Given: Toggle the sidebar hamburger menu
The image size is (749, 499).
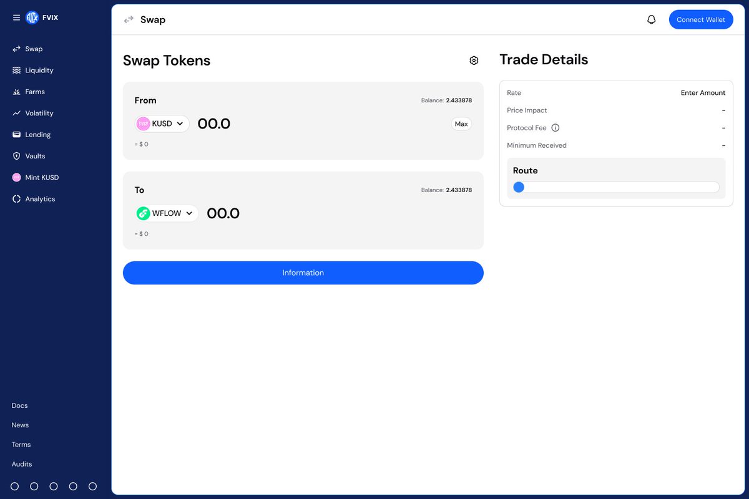Looking at the screenshot, I should [x=16, y=17].
